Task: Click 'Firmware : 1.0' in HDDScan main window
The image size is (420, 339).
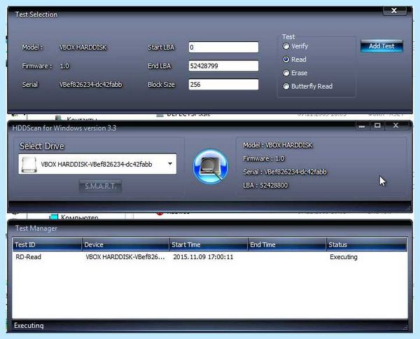Action: 264,159
